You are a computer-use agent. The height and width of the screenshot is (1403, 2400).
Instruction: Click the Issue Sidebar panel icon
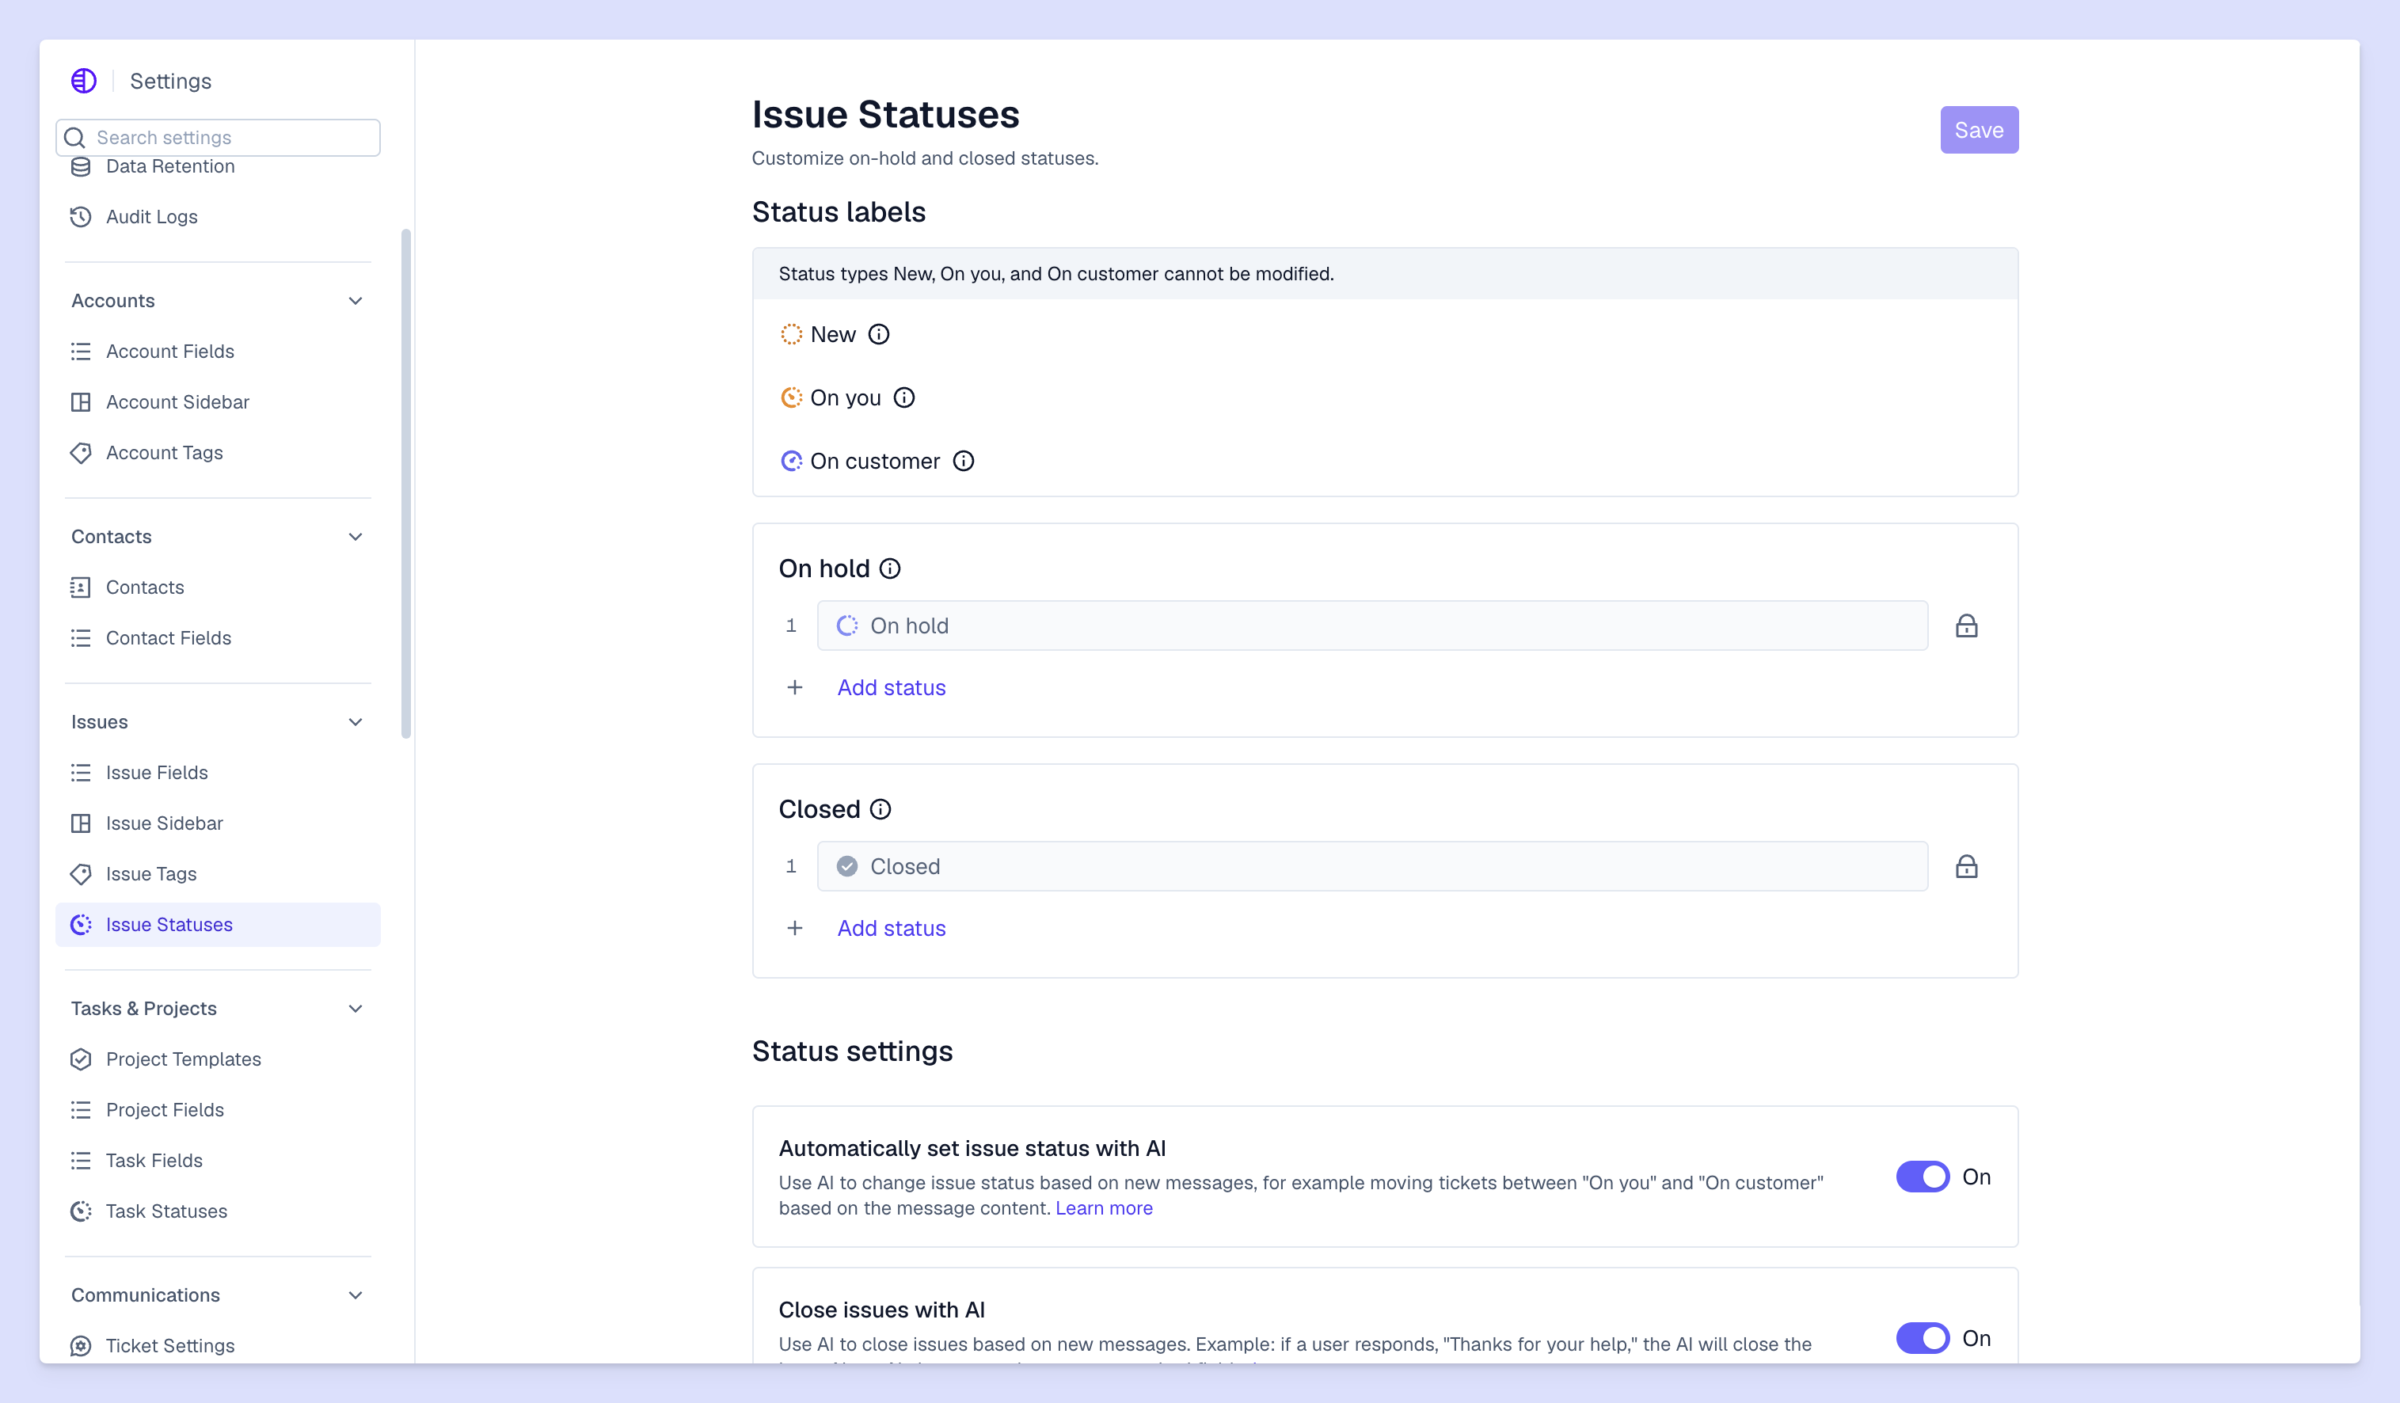[81, 823]
